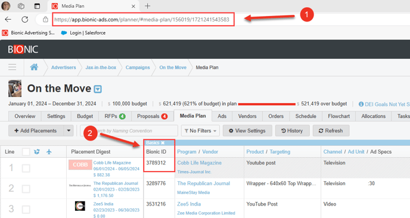The image size is (410, 218).
Task: Open the workspaces icon in browser title bar
Action: click(21, 6)
